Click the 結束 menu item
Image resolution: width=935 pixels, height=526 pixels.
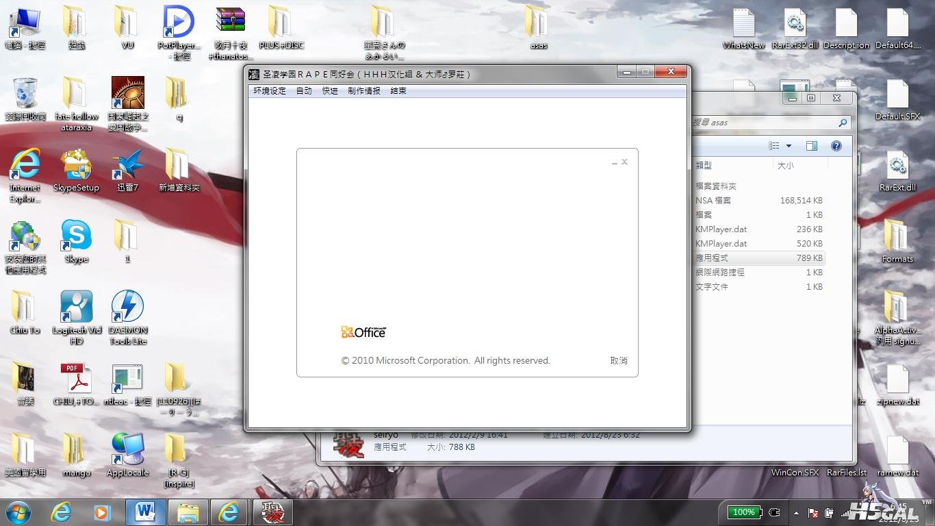[398, 91]
